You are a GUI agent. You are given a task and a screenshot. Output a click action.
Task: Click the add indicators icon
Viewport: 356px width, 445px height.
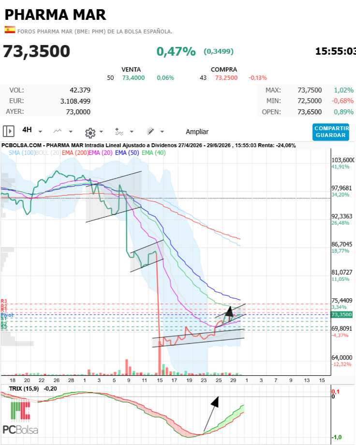pyautogui.click(x=119, y=132)
